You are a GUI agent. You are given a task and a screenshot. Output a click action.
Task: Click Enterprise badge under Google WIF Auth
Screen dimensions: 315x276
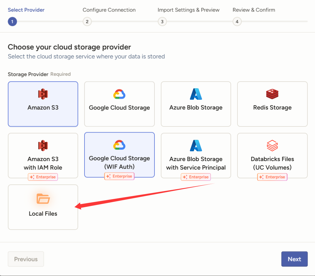click(x=119, y=176)
